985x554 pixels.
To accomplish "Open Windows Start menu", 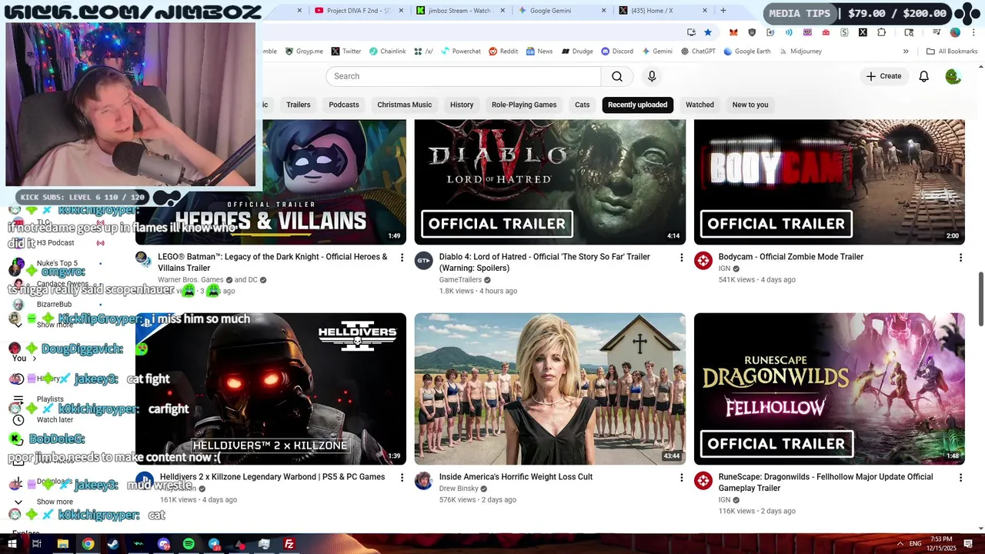I will [x=12, y=544].
